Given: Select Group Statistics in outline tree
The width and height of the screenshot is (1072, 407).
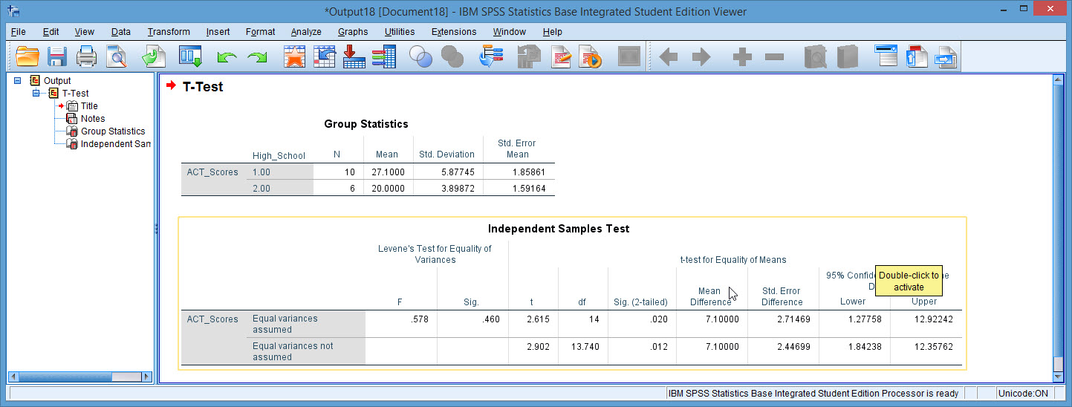Looking at the screenshot, I should (113, 131).
